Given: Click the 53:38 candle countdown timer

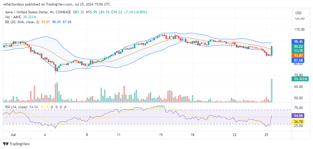Looking at the screenshot, I should coord(298,50).
